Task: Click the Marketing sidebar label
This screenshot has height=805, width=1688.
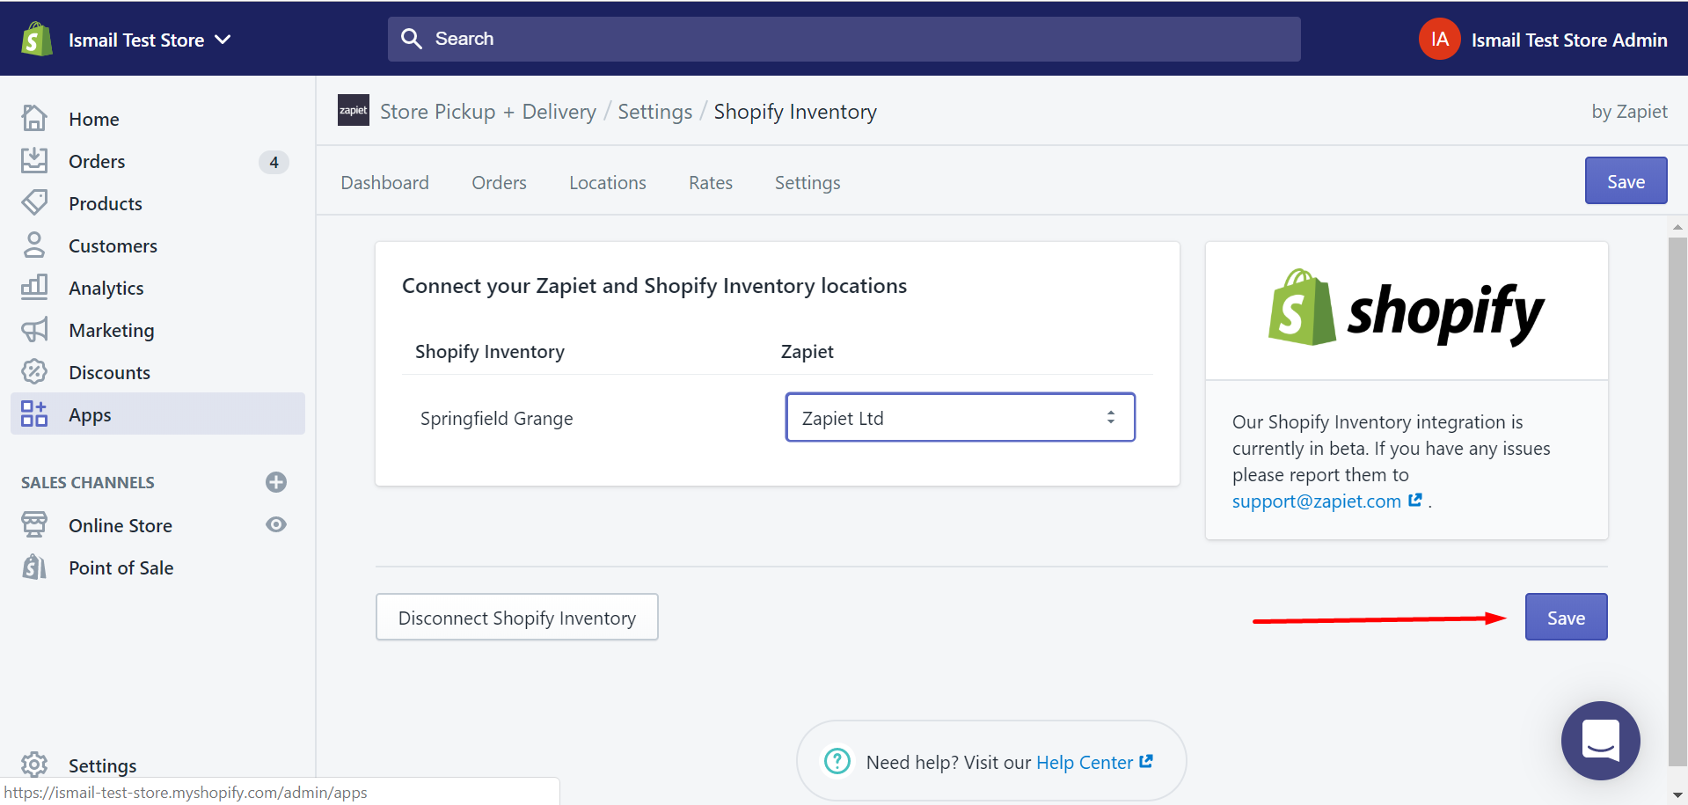Action: 112,331
